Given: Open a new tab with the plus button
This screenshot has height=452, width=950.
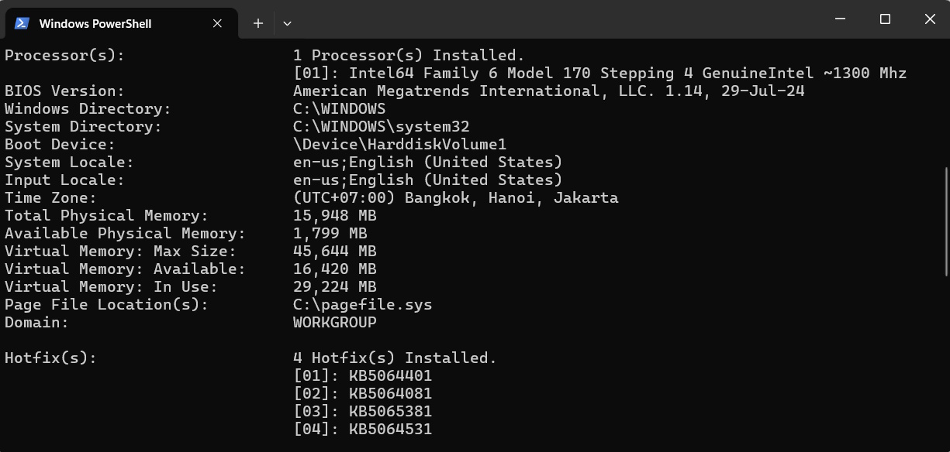Looking at the screenshot, I should click(x=258, y=23).
